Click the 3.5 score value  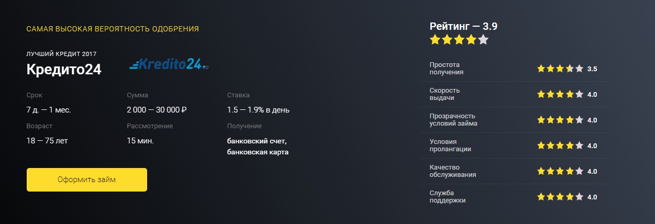[x=592, y=69]
